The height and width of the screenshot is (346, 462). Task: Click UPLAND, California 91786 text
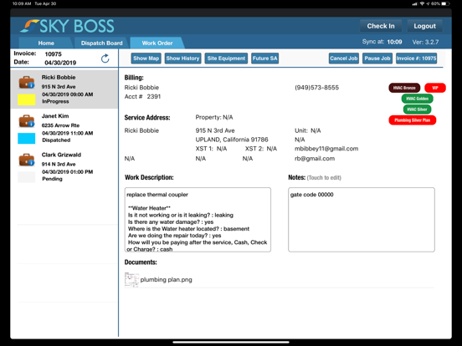pos(232,140)
